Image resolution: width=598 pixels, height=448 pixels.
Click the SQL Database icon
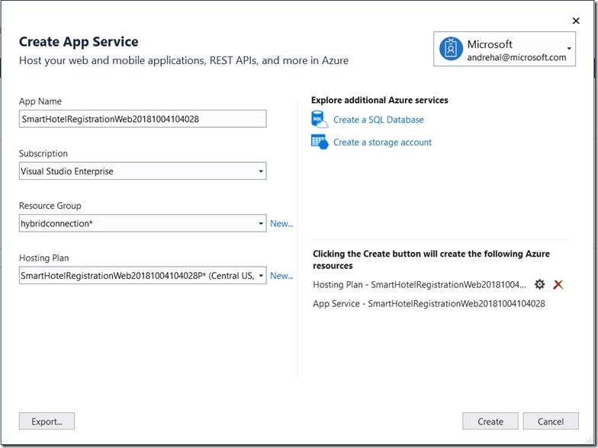click(x=320, y=119)
